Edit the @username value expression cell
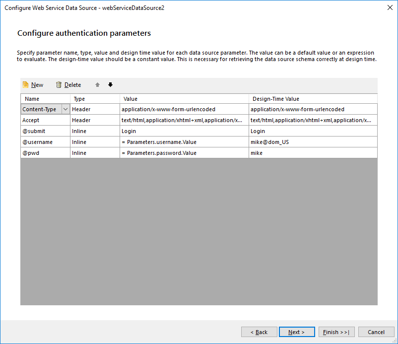Screen dimensions: 398x344 click(x=184, y=142)
